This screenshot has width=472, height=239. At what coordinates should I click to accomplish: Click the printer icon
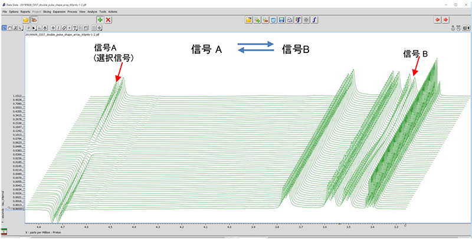point(290,20)
